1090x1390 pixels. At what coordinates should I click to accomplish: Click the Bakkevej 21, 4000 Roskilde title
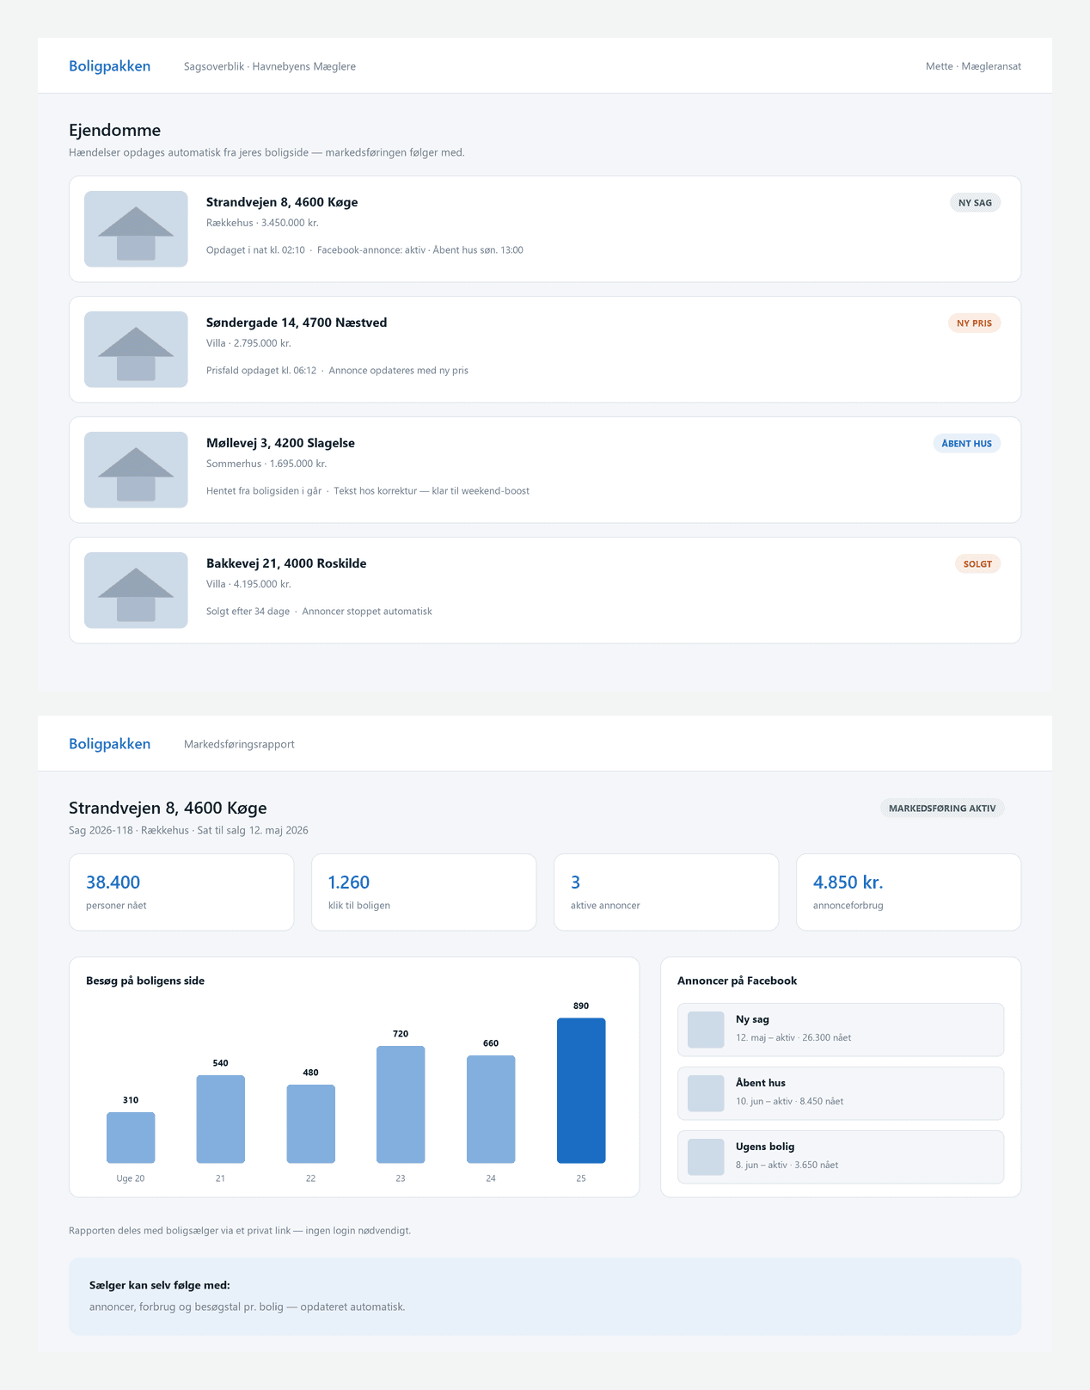click(x=286, y=563)
